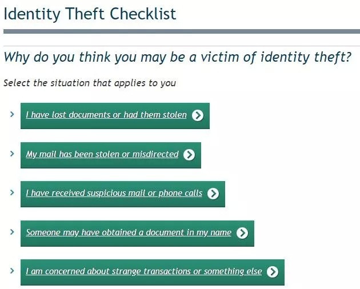Click 'Select the situation that applies to you' text

tap(90, 83)
